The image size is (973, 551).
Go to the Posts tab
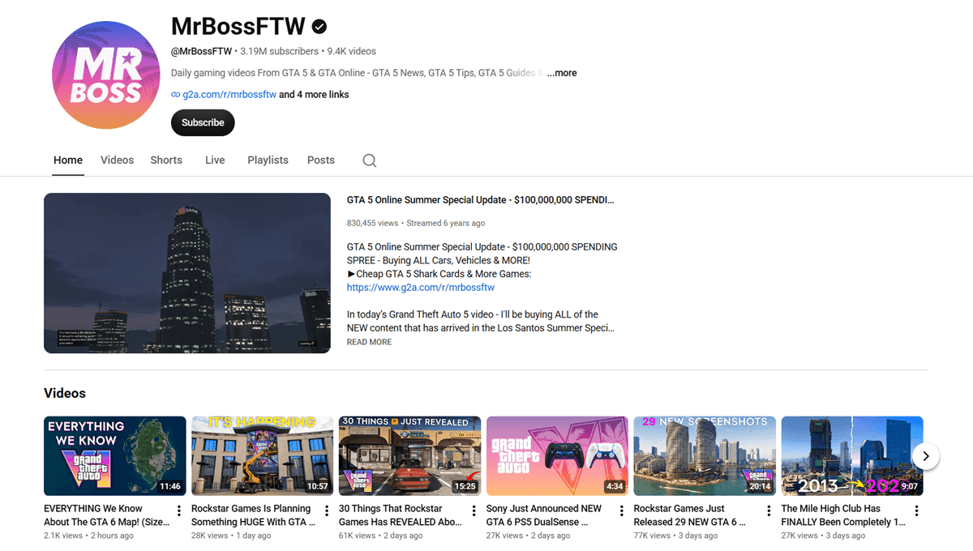coord(321,160)
